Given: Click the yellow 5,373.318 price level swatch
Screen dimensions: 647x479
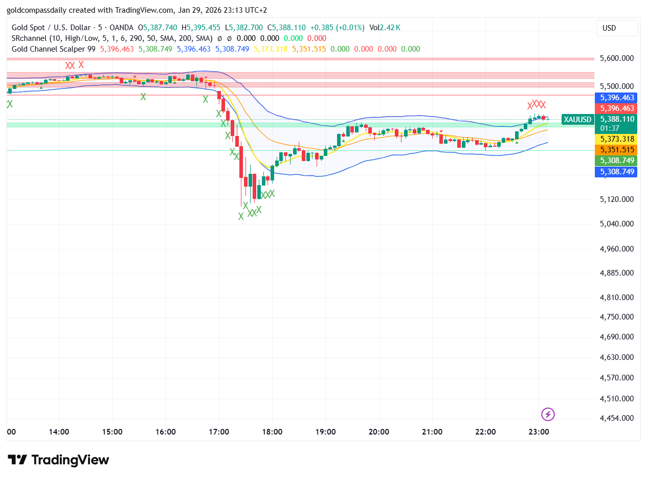Looking at the screenshot, I should point(616,139).
